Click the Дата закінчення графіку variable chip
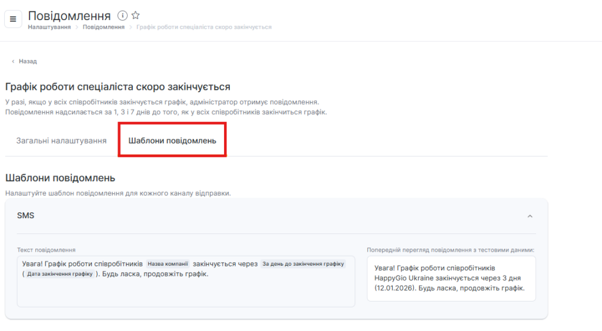 (59, 274)
